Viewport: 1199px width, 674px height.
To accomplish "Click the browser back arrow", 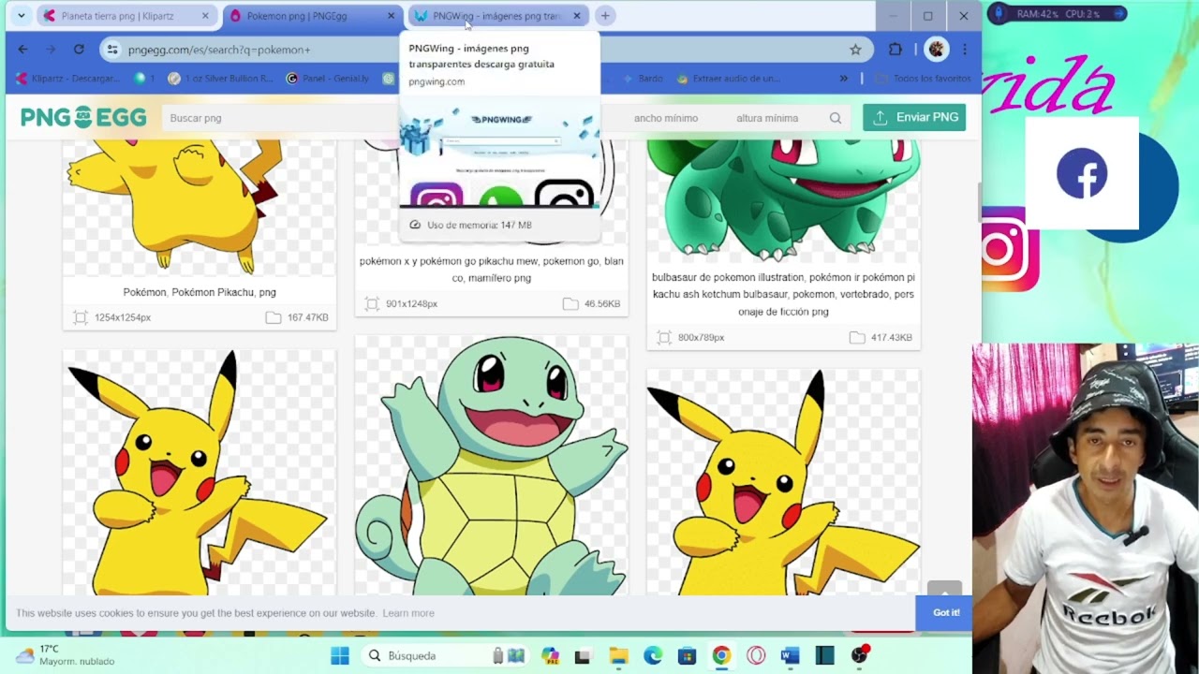I will pos(22,50).
